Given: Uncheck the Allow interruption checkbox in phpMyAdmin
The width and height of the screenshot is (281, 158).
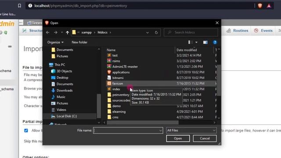Looking at the screenshot, I should click(x=26, y=130).
